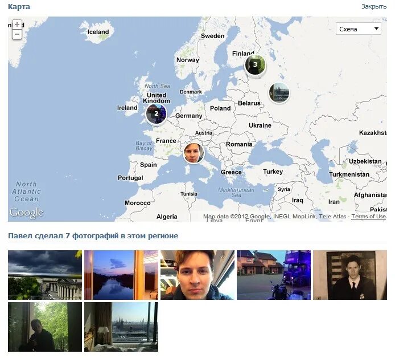This screenshot has height=358, width=395.
Task: Zoom in the map with plus button
Action: coord(17,25)
